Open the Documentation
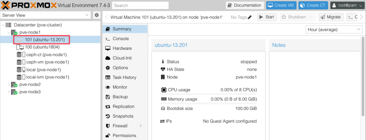Screen dimensions: 366x140 click(245, 5)
